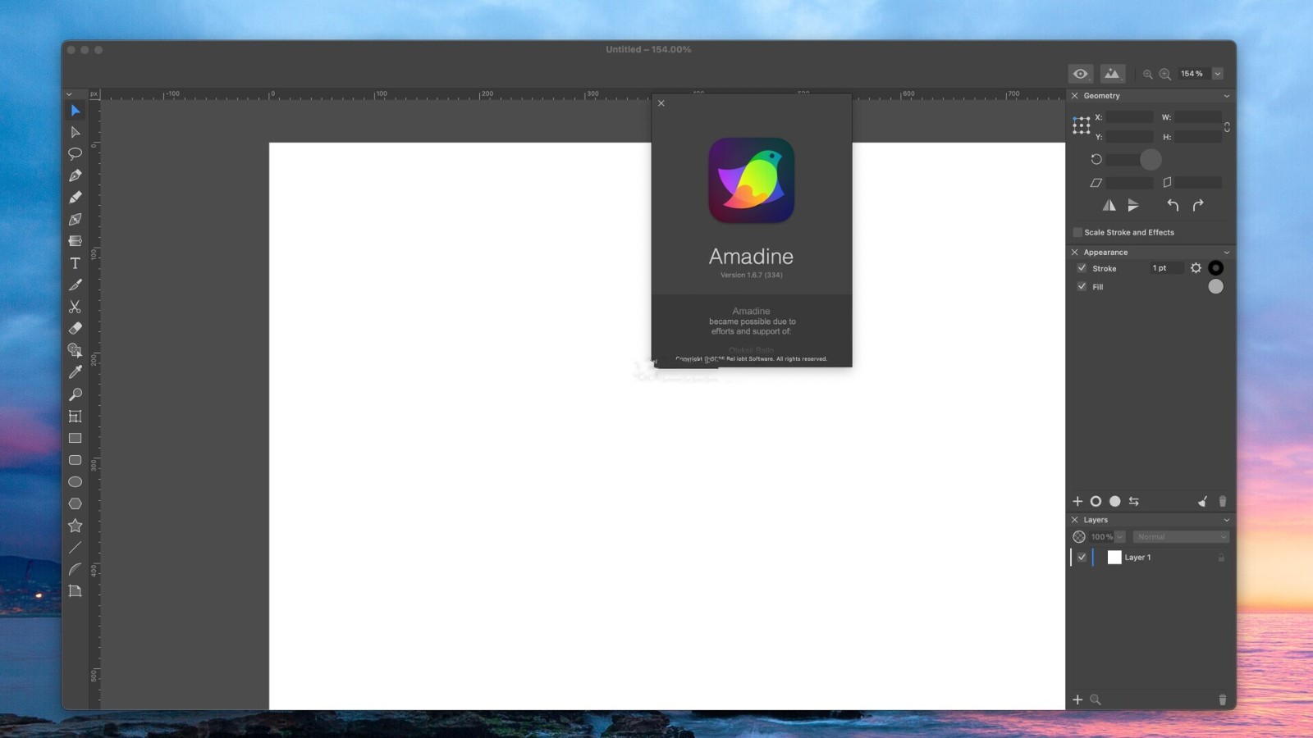
Task: Select the Star shape tool
Action: pos(75,526)
